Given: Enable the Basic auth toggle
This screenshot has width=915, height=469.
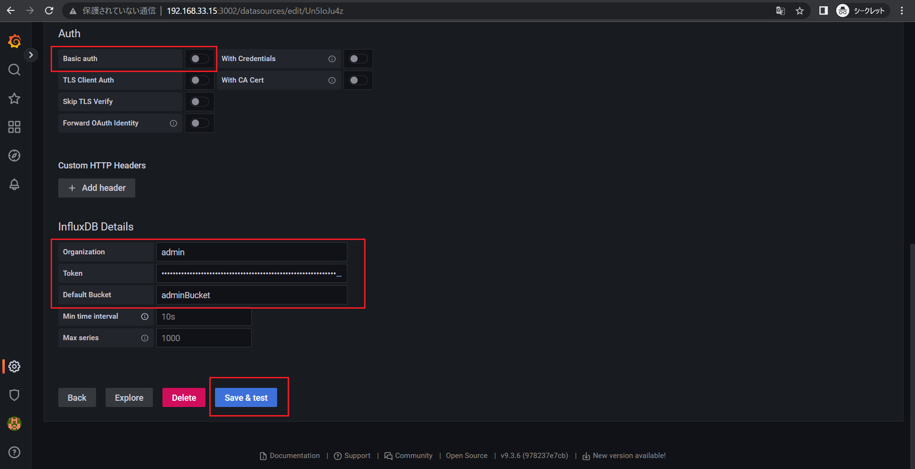Looking at the screenshot, I should 199,59.
